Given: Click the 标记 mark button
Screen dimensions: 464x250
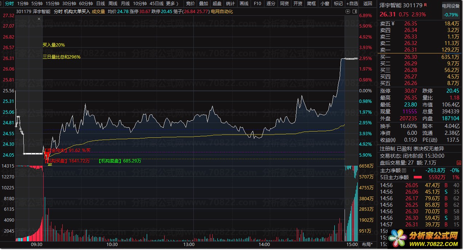Looking at the screenshot, I should 338,4.
